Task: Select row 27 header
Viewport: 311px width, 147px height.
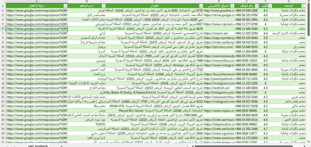Action: click(x=3, y=124)
